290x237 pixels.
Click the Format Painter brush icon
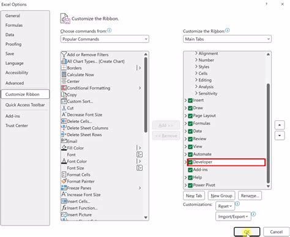point(64,181)
